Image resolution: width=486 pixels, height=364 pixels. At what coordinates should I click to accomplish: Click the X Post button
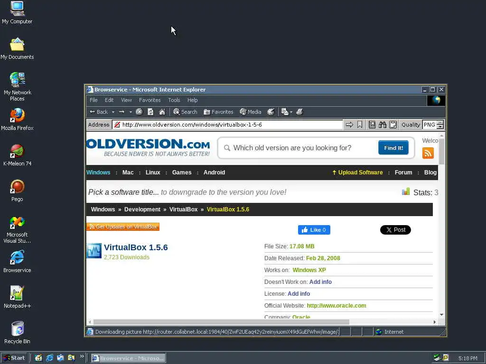click(x=395, y=230)
